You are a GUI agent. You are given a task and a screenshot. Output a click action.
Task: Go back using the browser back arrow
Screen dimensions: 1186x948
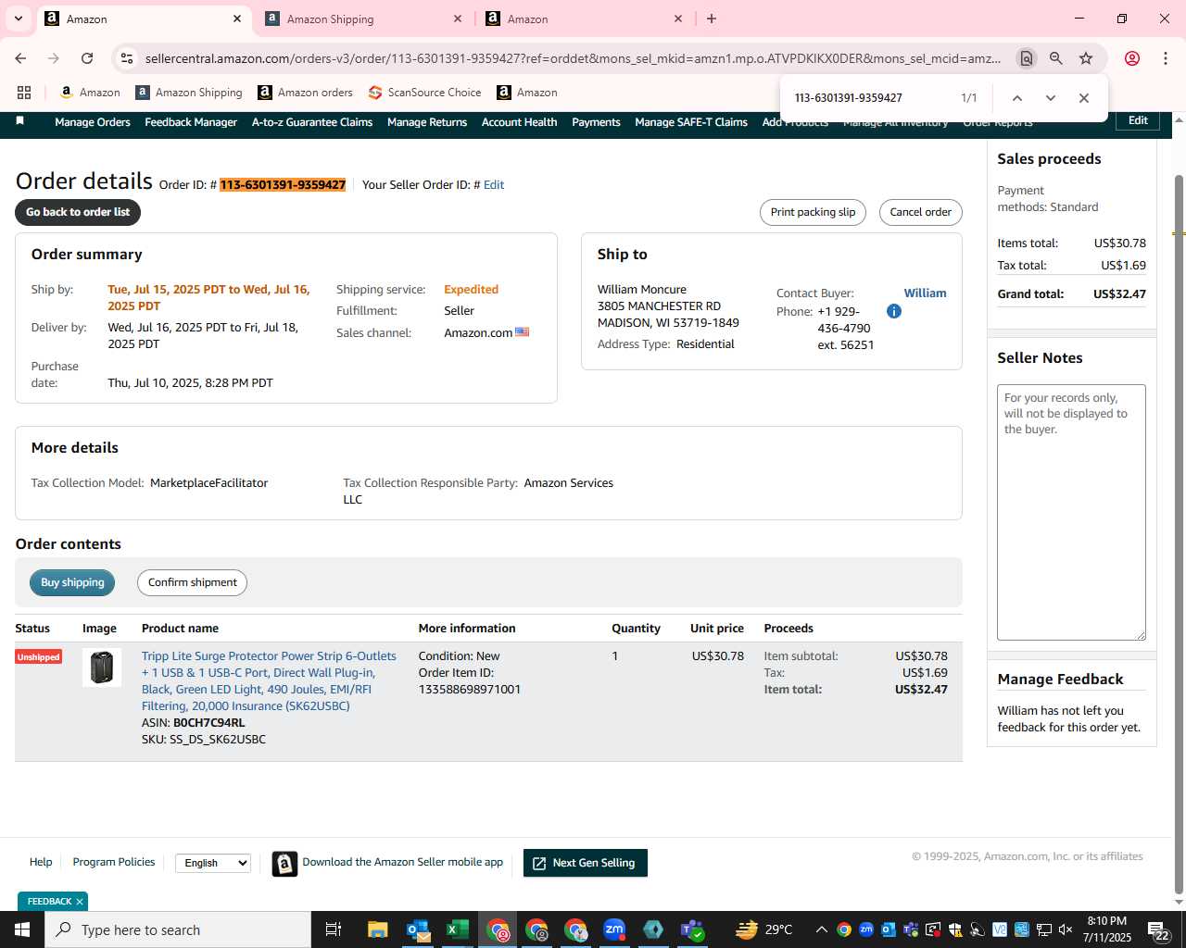pos(20,58)
